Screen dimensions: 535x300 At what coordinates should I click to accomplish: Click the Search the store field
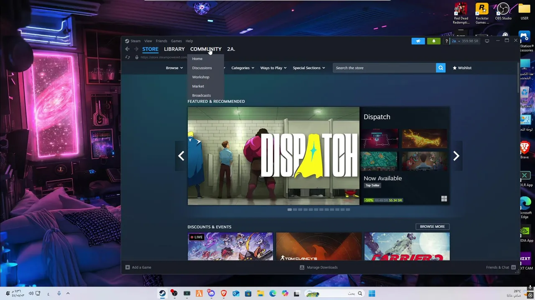(384, 68)
